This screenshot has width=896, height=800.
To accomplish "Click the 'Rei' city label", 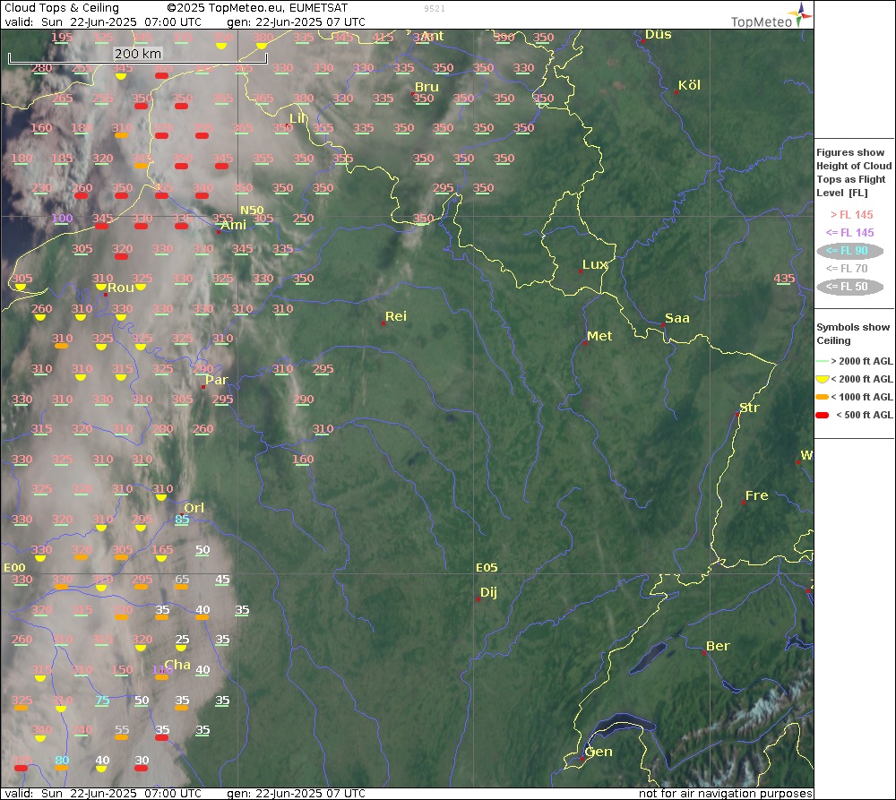I will [396, 316].
